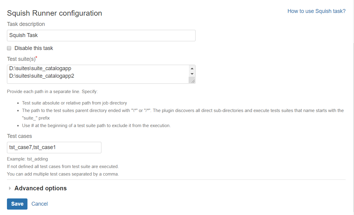The image size is (354, 215).
Task: Click the scroll-down arrow in Test suites box
Action: pyautogui.click(x=192, y=74)
